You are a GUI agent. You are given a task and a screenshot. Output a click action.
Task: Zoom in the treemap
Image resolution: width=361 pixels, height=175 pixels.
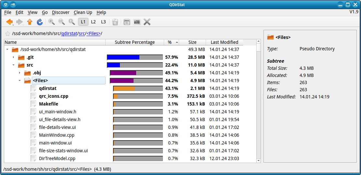click(x=51, y=22)
